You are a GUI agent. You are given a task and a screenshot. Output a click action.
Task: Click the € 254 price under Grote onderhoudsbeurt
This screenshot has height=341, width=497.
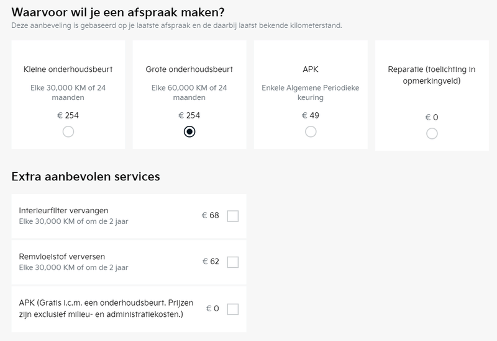[189, 115]
